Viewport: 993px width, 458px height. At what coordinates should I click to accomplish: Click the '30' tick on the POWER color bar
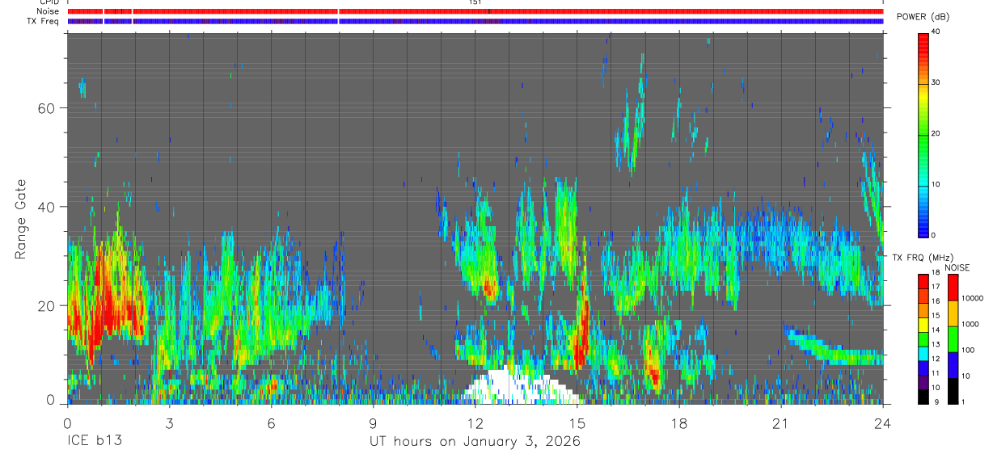[x=935, y=82]
